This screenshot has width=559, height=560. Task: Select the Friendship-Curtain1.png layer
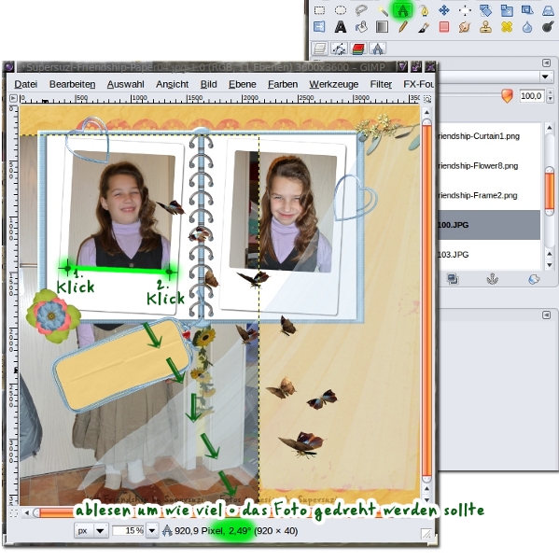point(489,136)
